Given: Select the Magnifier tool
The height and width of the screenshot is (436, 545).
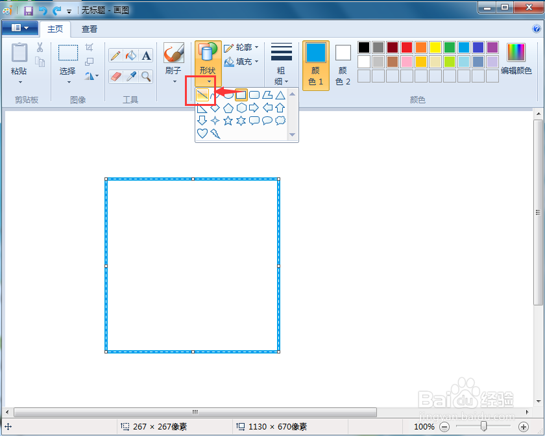Looking at the screenshot, I should coord(147,77).
